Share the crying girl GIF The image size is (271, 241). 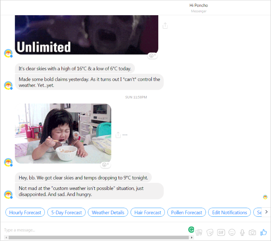118,135
